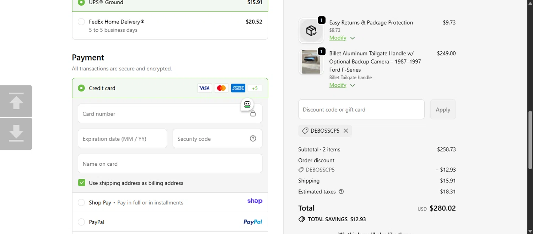
Task: Expand Modify chevron for Package Protection
Action: [x=352, y=38]
